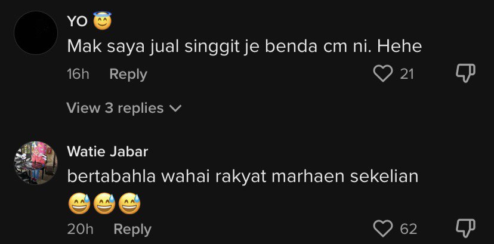The height and width of the screenshot is (244, 494).
Task: Reply to YO's comment
Action: pyautogui.click(x=128, y=75)
